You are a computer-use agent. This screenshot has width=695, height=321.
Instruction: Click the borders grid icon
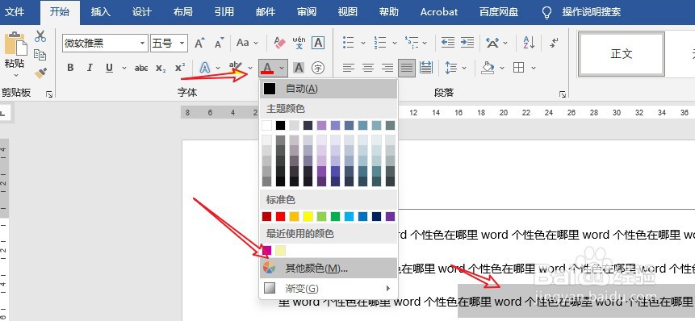[518, 68]
